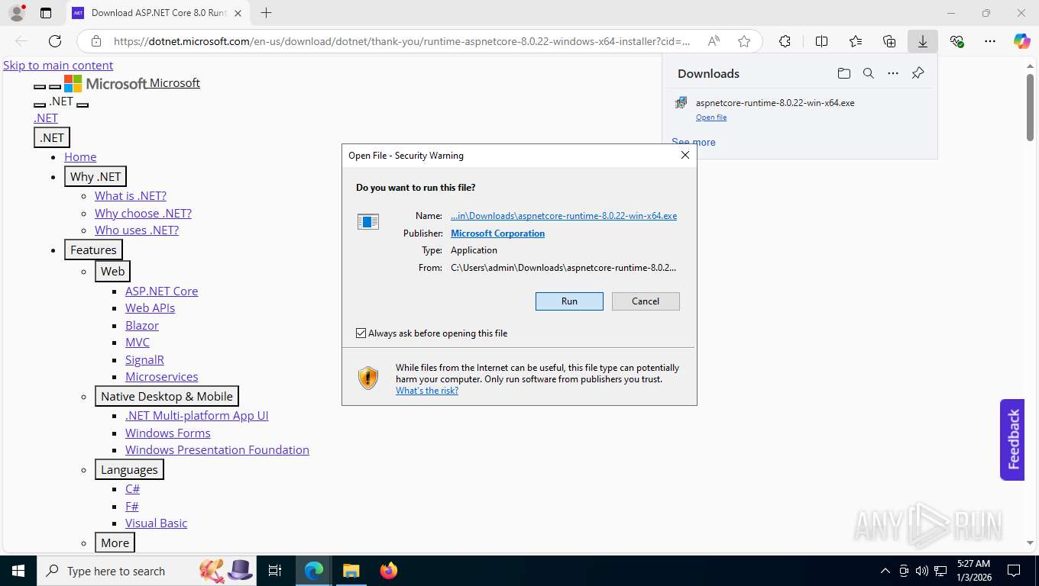Click the What's the risk? link

pos(427,391)
